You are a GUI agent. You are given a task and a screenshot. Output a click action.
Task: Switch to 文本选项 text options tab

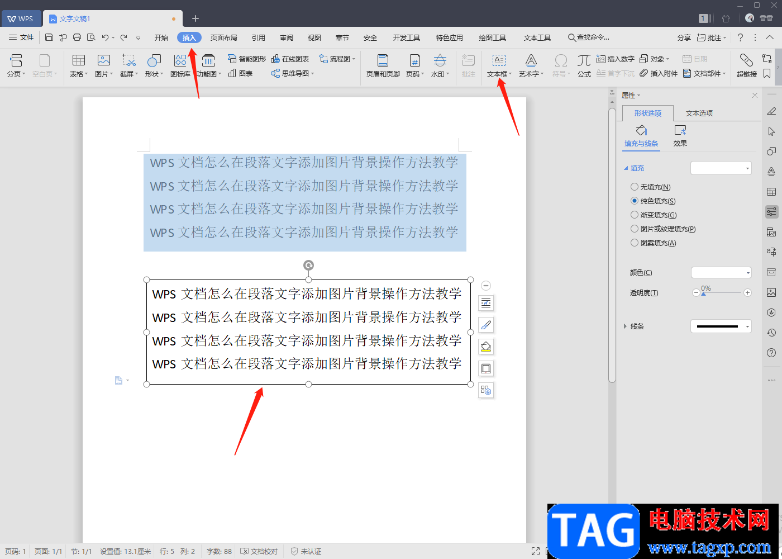[699, 113]
